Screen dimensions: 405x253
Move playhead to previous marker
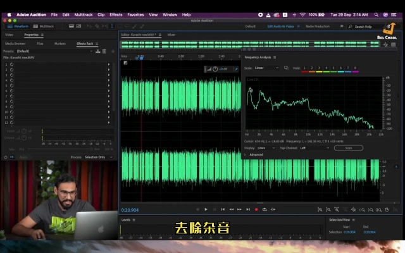pyautogui.click(x=223, y=209)
